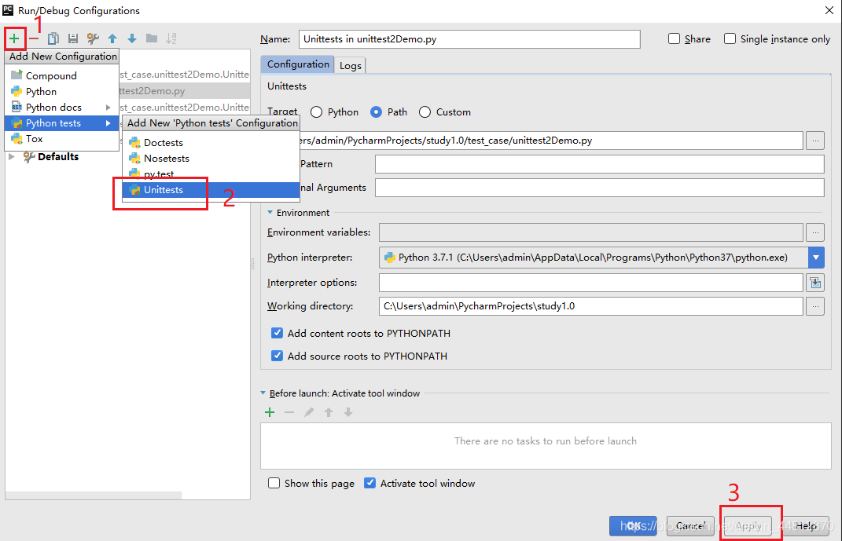Click the Pattern input field
The height and width of the screenshot is (541, 842).
[599, 164]
